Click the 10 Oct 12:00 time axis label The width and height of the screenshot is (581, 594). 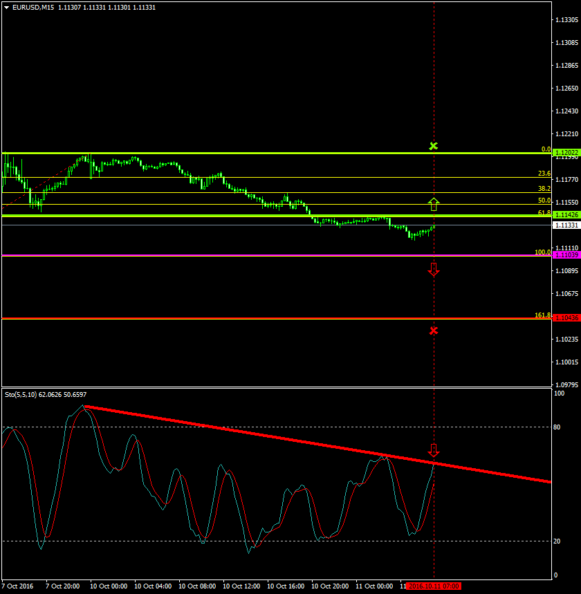[239, 586]
